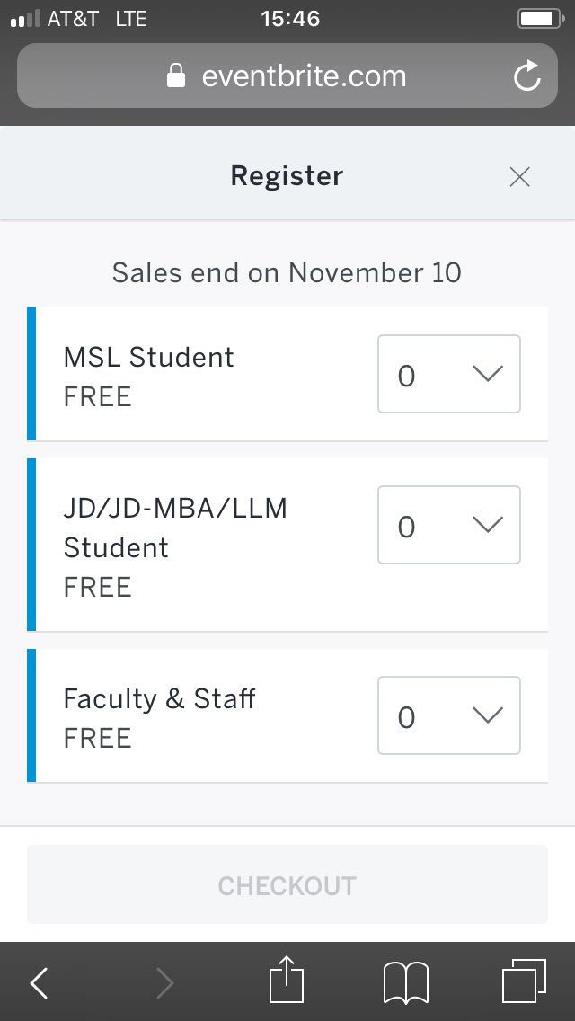Tap the sales end date notice

coord(287,272)
